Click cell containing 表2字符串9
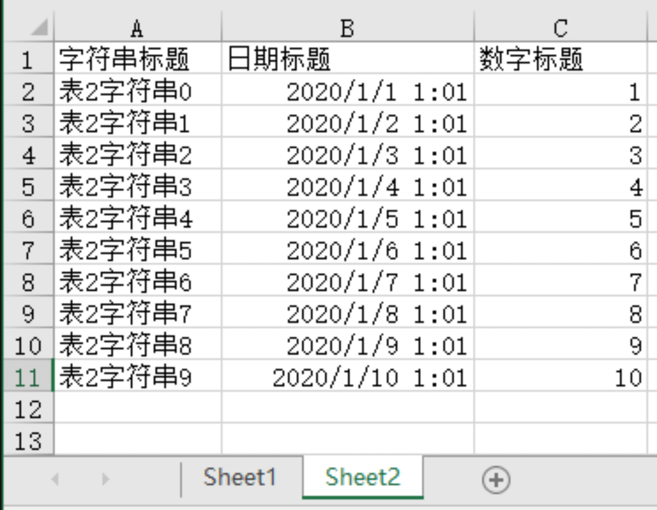The width and height of the screenshot is (657, 510). tap(137, 377)
